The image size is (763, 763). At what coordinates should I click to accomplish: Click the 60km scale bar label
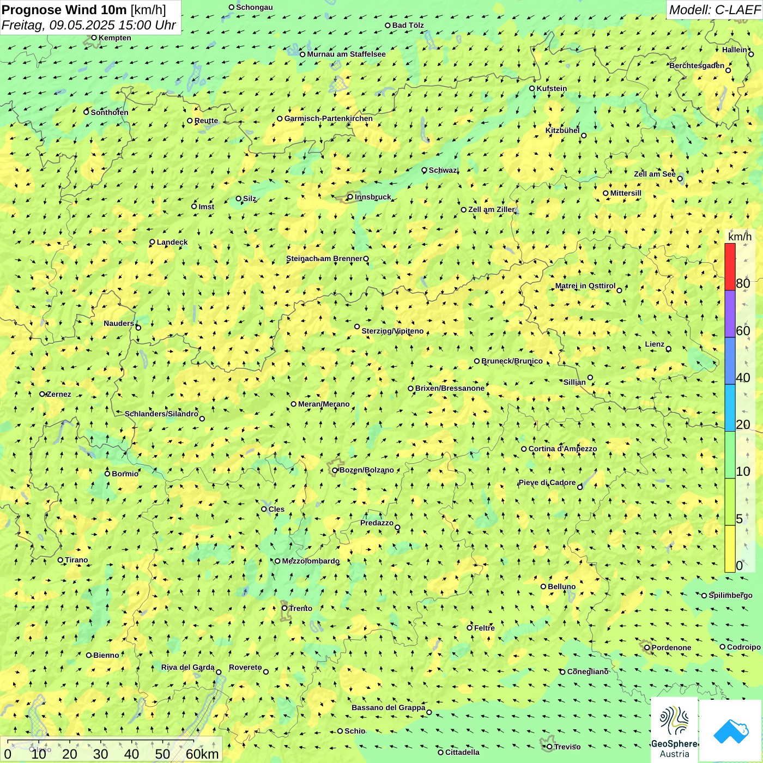[x=202, y=754]
